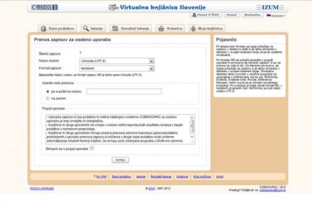Screen dimensions: 312x207
Task: Click the 'Format zapisov' label
Action: (50, 68)
